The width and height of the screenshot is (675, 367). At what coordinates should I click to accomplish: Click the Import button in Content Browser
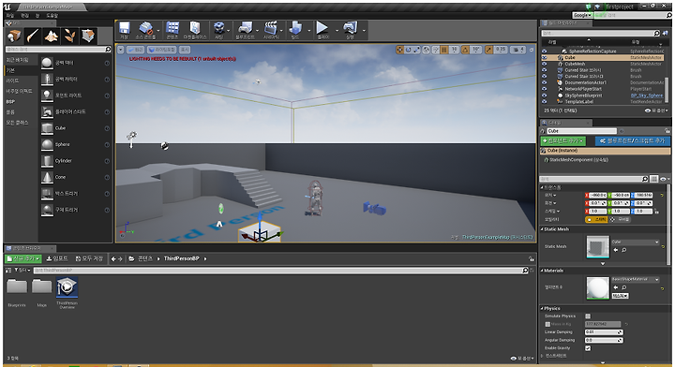(x=57, y=258)
